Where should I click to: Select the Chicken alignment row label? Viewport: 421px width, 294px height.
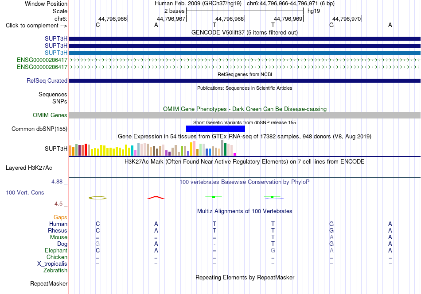57,257
